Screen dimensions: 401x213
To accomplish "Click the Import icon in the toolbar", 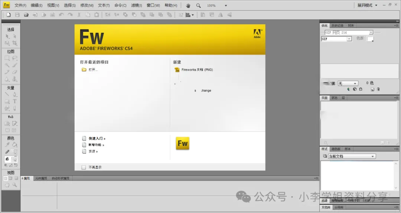I will coord(35,15).
